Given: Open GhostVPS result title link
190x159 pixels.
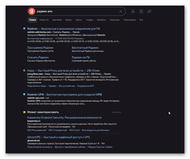Looking at the screenshot, I should 58,137.
